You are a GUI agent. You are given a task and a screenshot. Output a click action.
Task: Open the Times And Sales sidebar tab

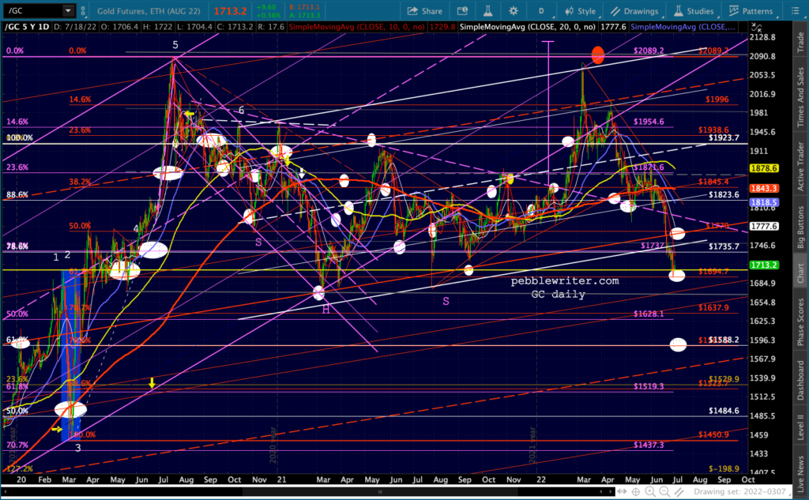click(x=800, y=97)
